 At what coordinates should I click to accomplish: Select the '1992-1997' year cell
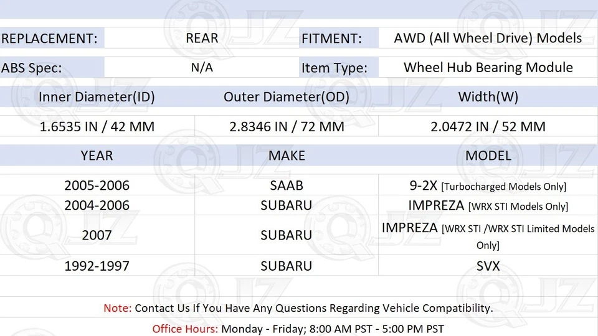tap(97, 266)
